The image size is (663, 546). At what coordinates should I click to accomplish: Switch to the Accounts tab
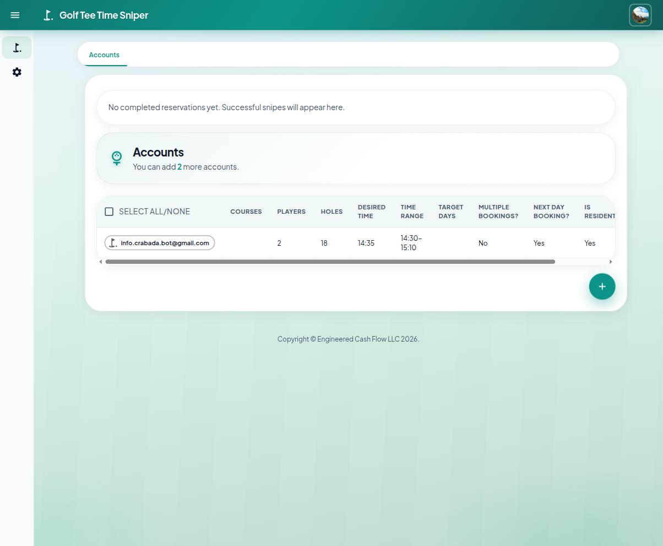pos(104,55)
